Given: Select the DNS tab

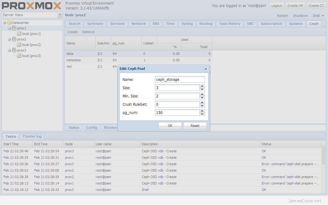Looking at the screenshot, I should [156, 24].
